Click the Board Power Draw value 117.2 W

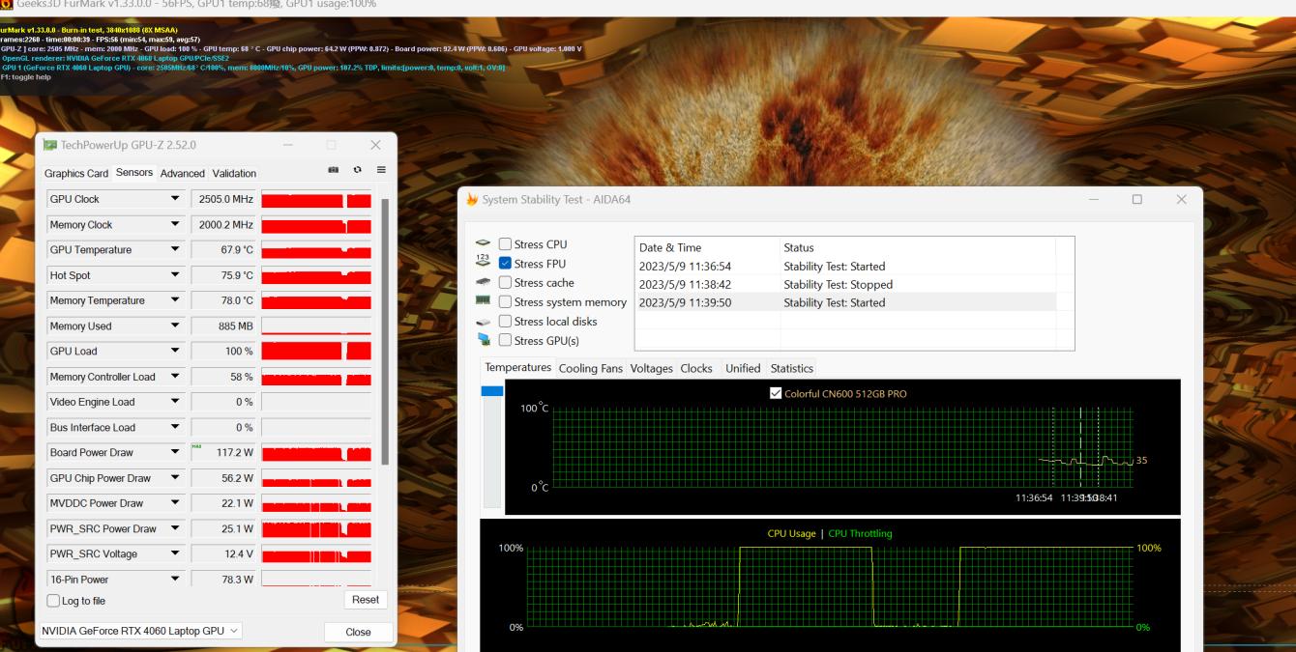pyautogui.click(x=223, y=452)
